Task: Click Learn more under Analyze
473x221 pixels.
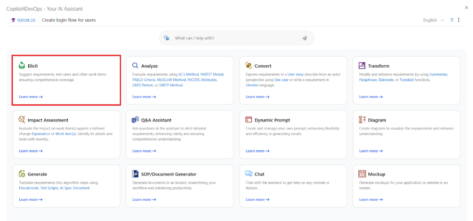Action: [144, 97]
